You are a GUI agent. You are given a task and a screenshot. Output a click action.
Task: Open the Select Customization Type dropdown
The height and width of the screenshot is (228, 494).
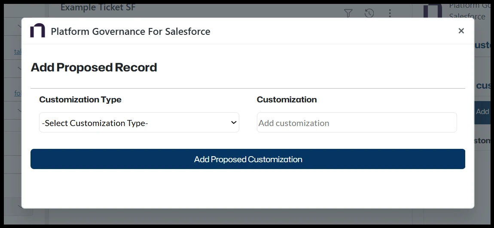pyautogui.click(x=139, y=123)
